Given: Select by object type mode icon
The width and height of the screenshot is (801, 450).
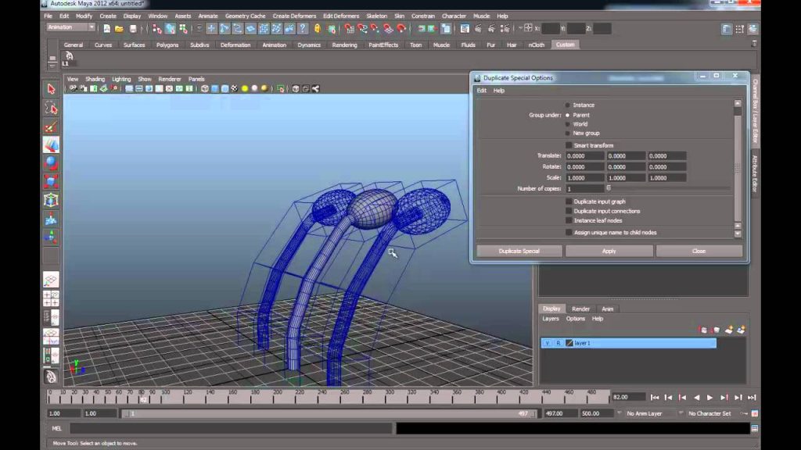Looking at the screenshot, I should [170, 29].
